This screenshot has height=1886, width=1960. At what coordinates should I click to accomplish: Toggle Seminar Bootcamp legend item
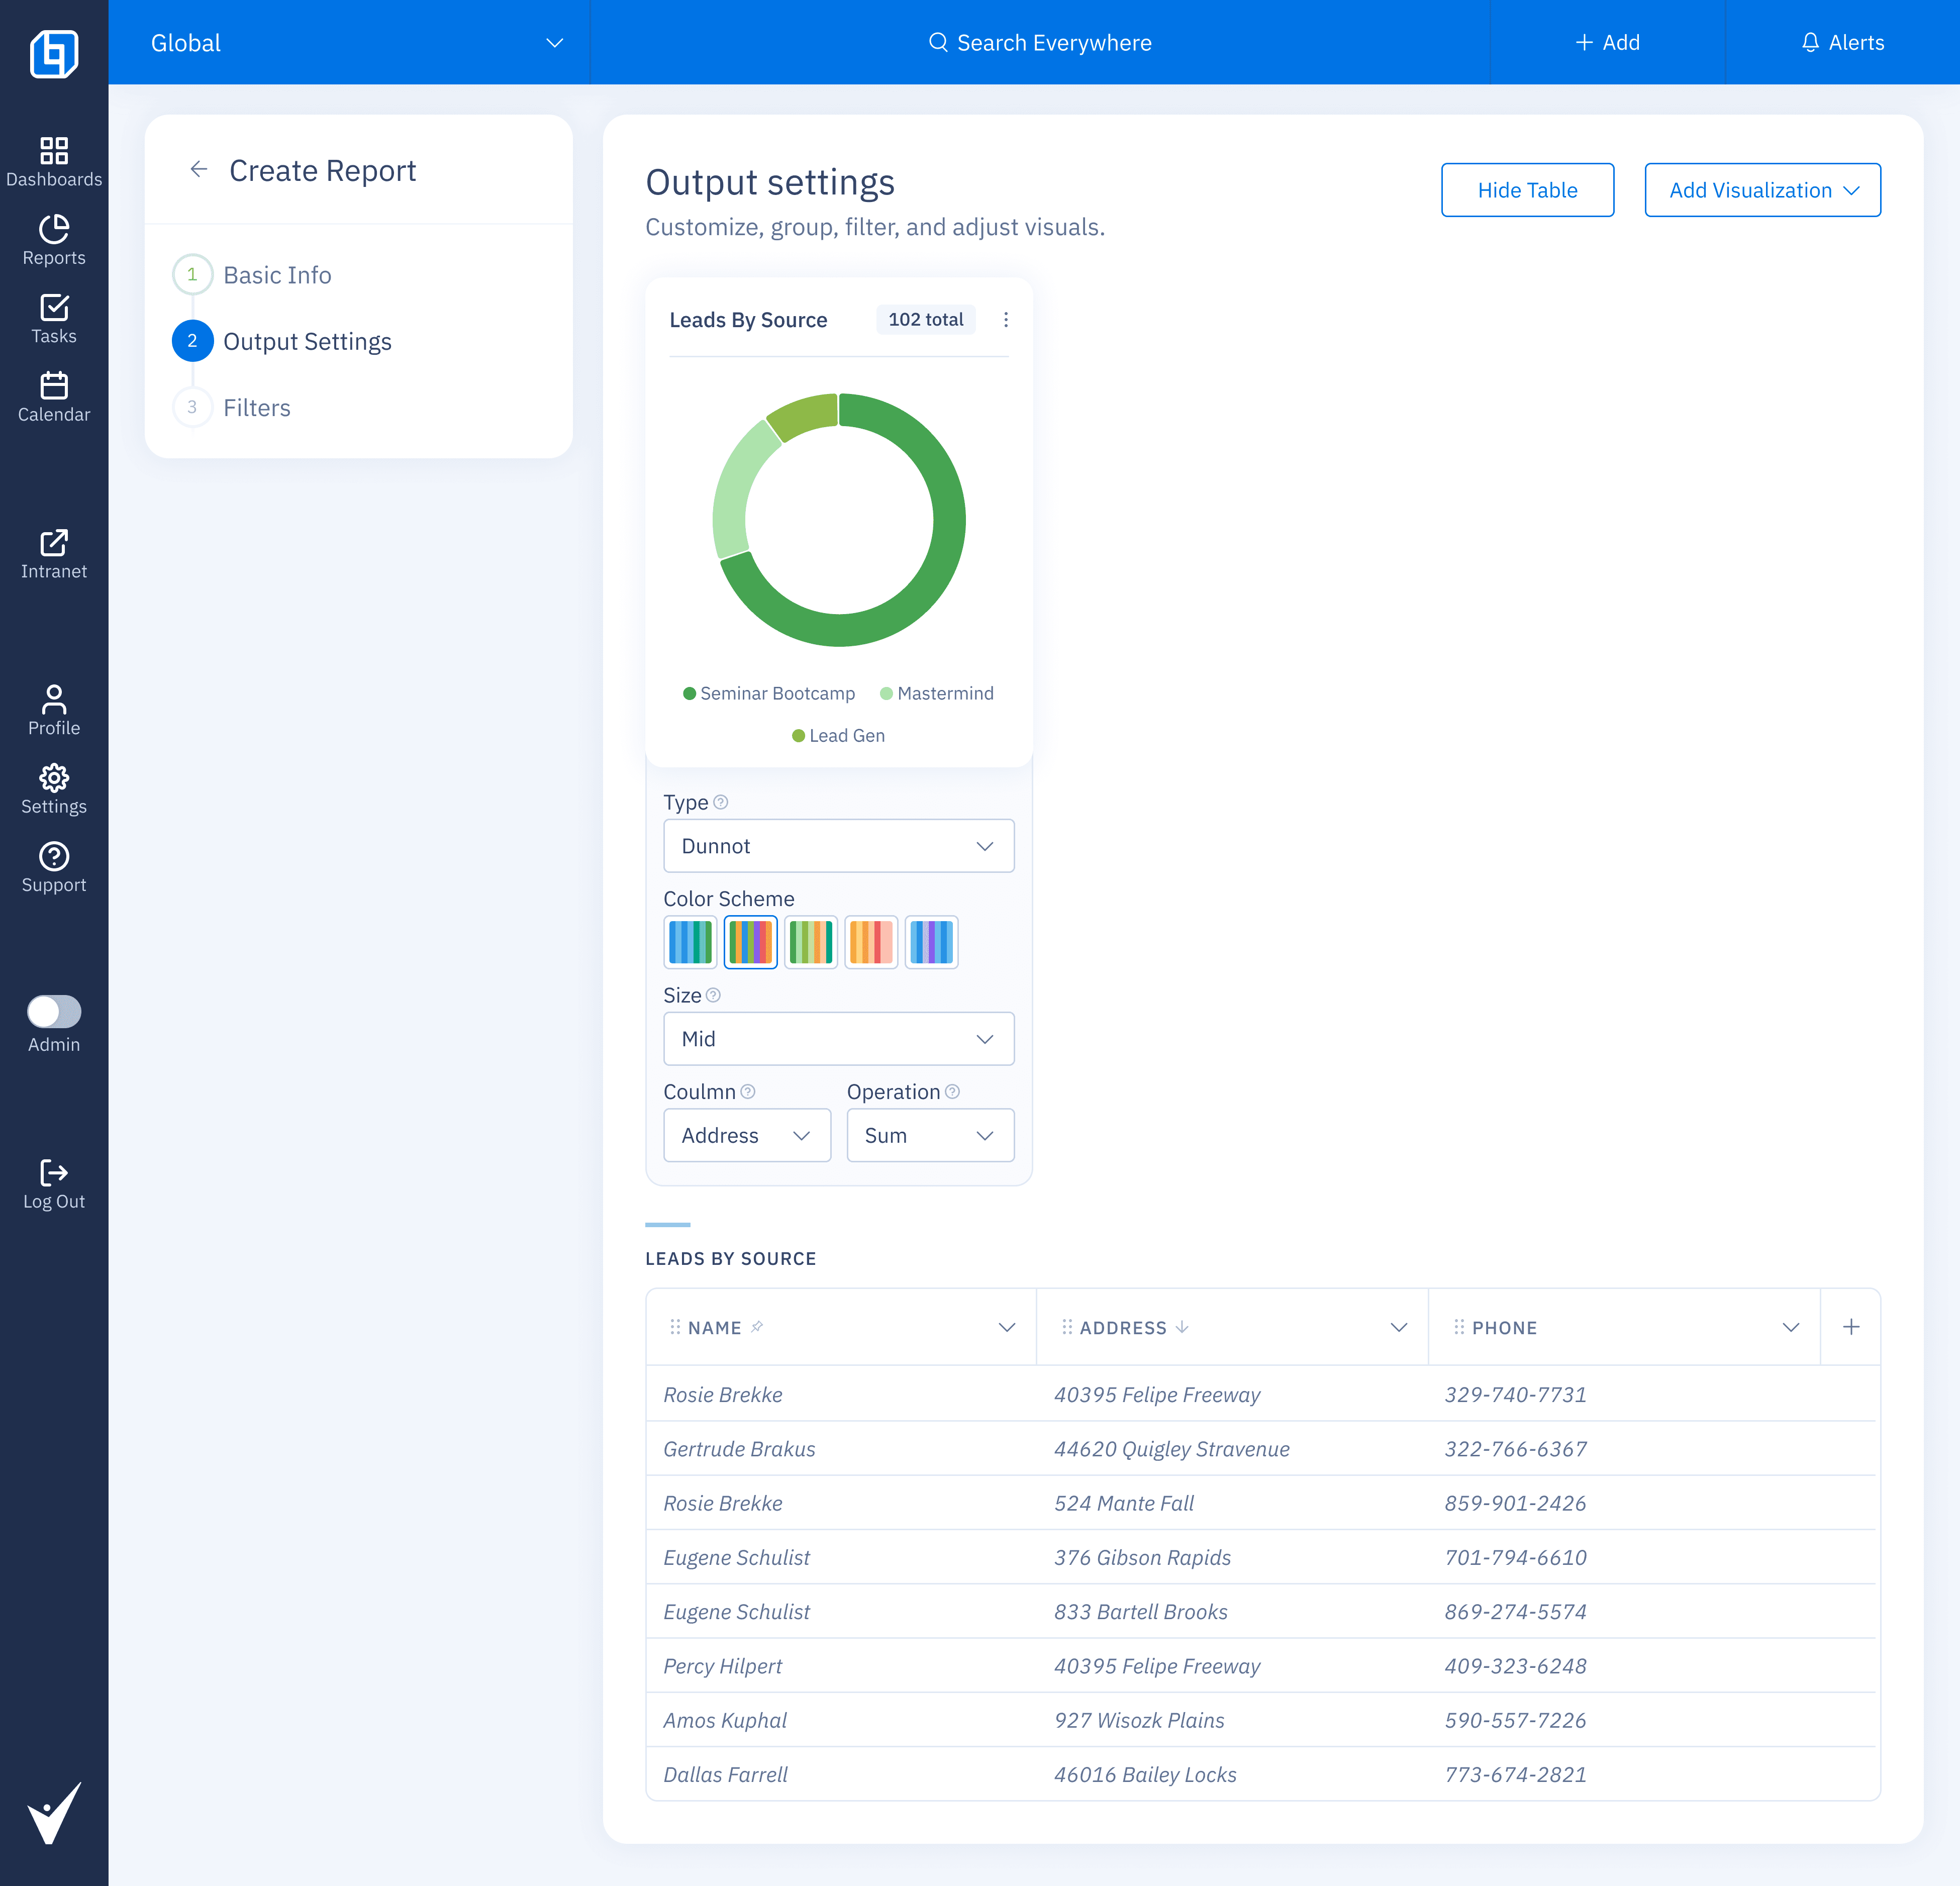[x=768, y=694]
